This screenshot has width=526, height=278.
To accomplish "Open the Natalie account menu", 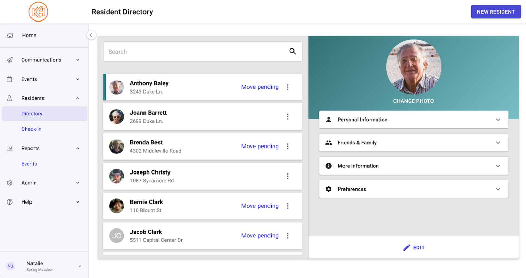I will pos(45,265).
